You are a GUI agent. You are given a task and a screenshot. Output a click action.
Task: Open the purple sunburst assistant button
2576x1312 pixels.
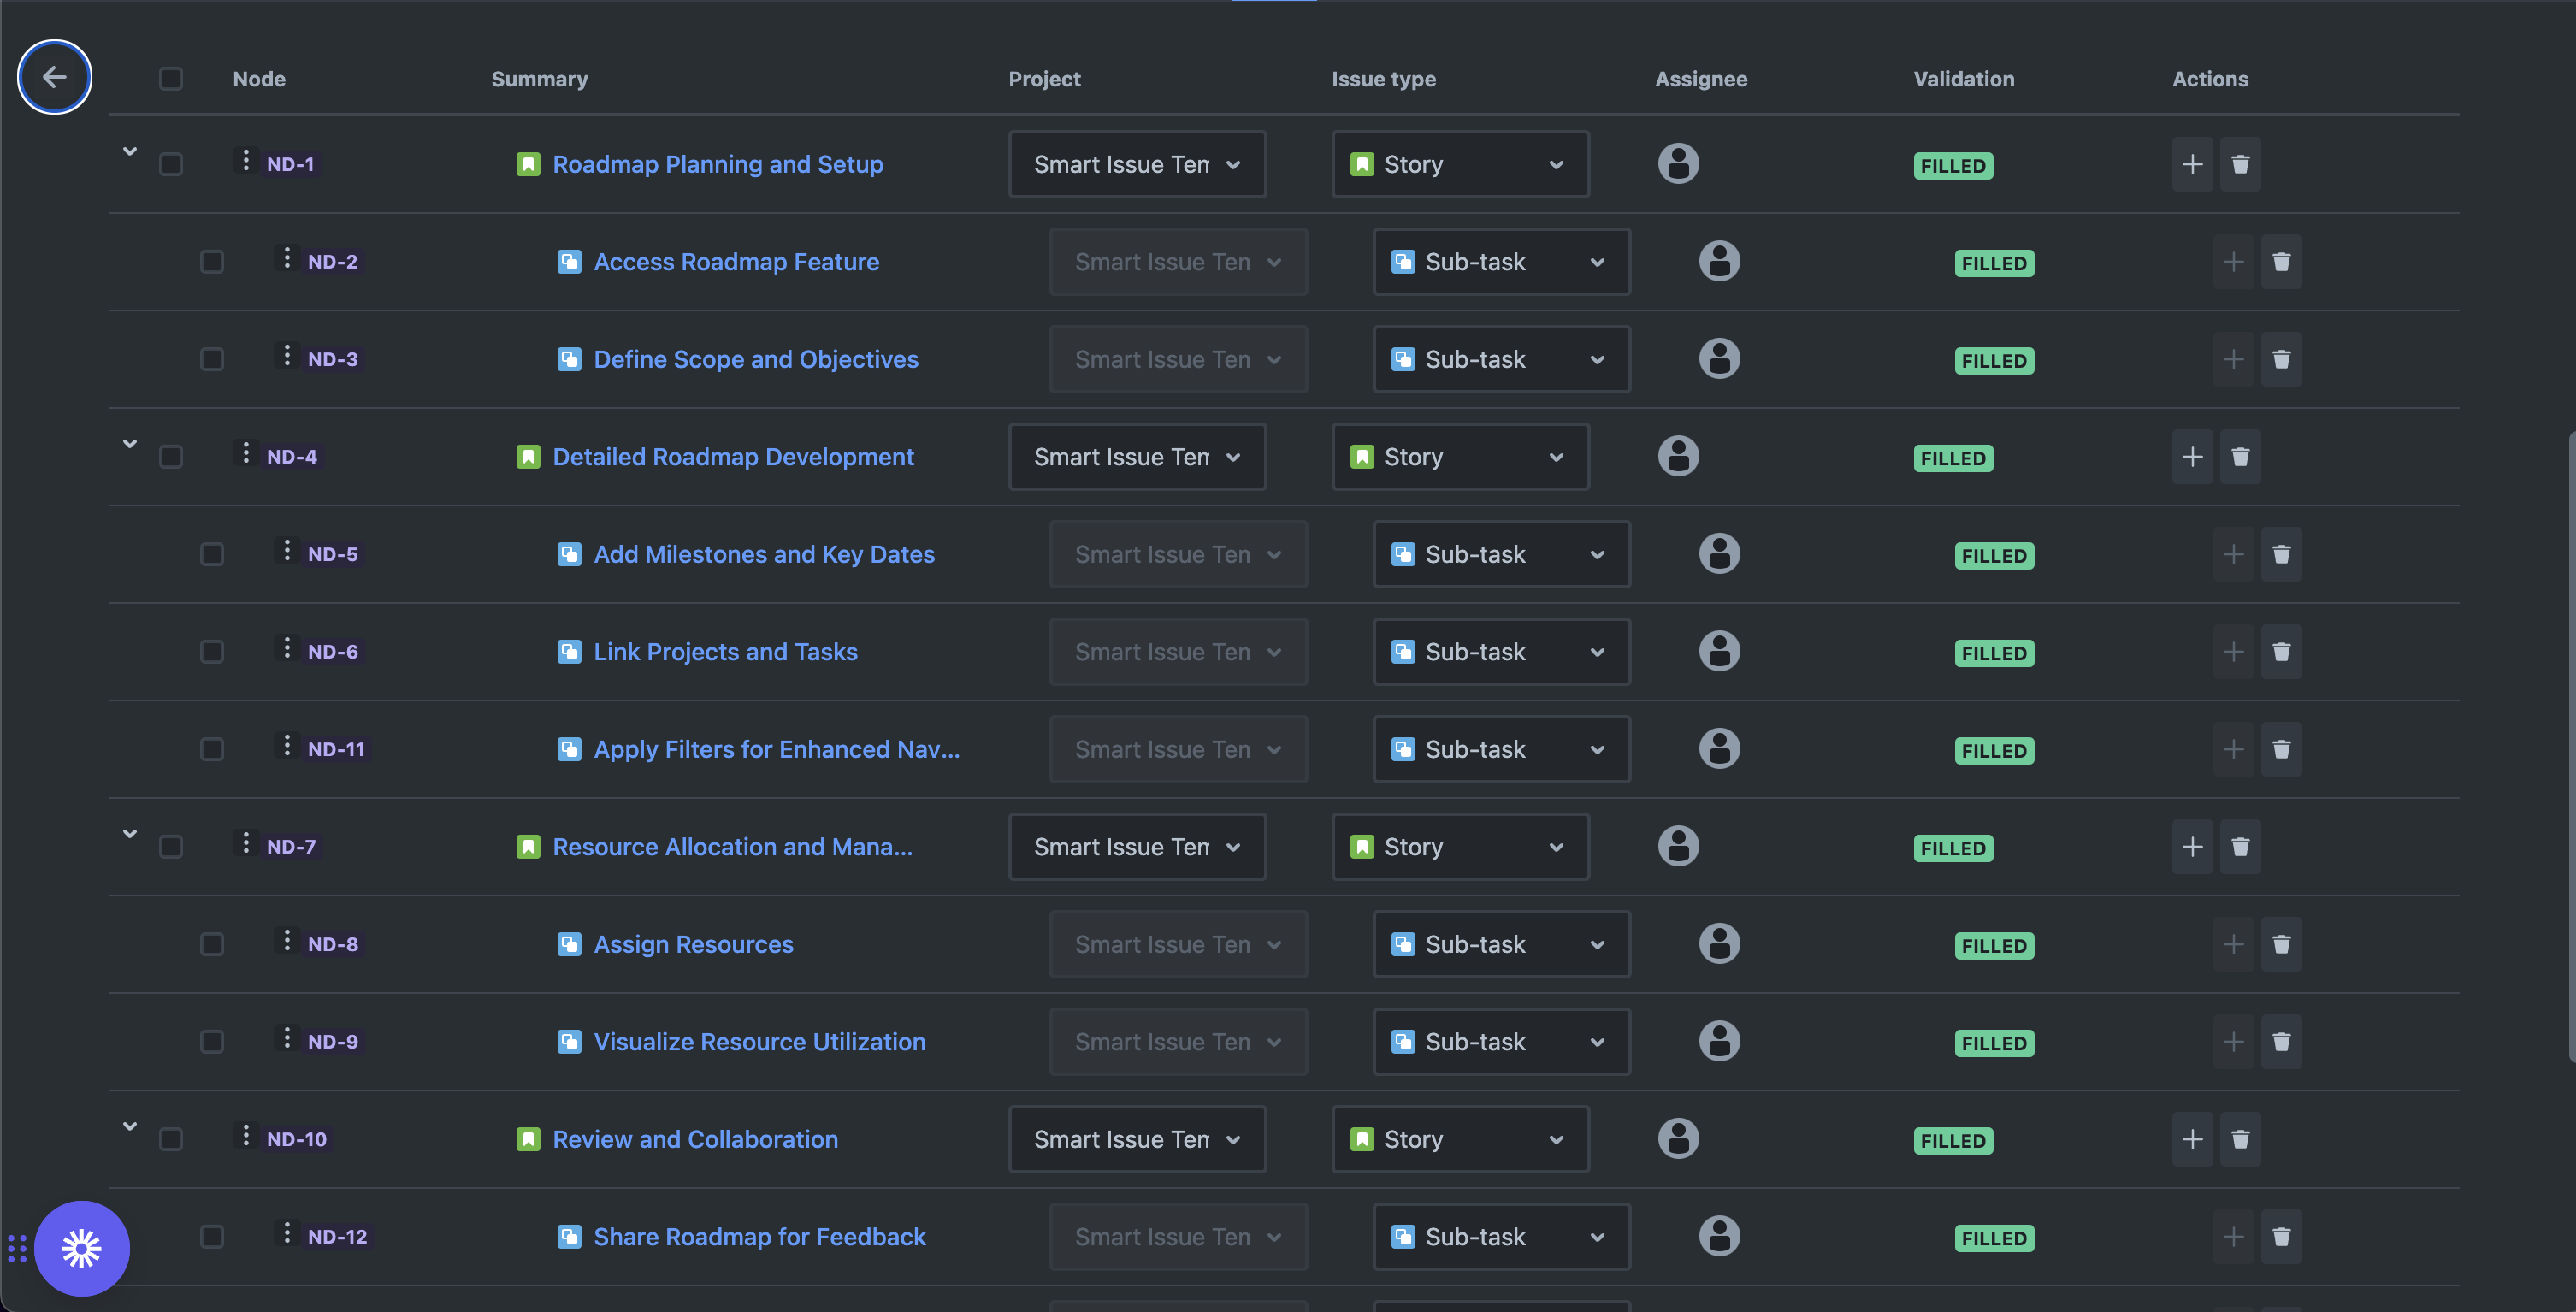click(82, 1248)
